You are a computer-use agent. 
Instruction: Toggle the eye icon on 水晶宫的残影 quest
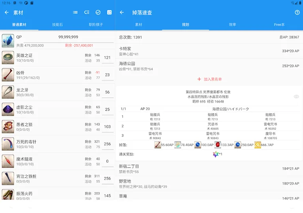pos(296,97)
